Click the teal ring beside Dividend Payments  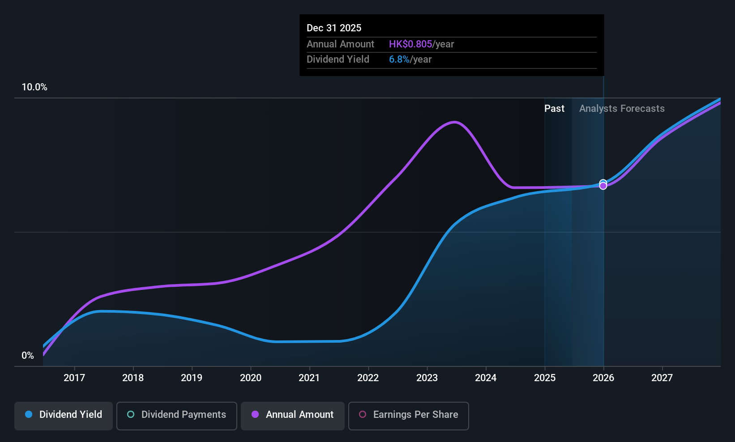coord(131,414)
